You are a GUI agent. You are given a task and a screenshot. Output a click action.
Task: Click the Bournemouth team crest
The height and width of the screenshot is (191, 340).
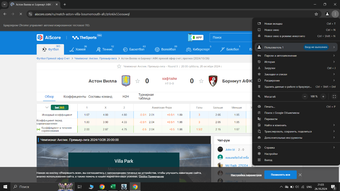(x=213, y=81)
